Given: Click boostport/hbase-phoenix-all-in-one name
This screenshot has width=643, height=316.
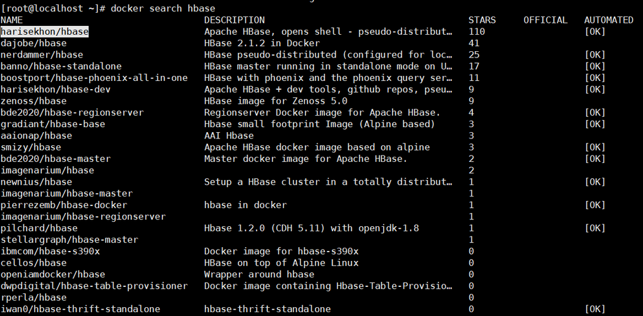Looking at the screenshot, I should click(x=94, y=78).
